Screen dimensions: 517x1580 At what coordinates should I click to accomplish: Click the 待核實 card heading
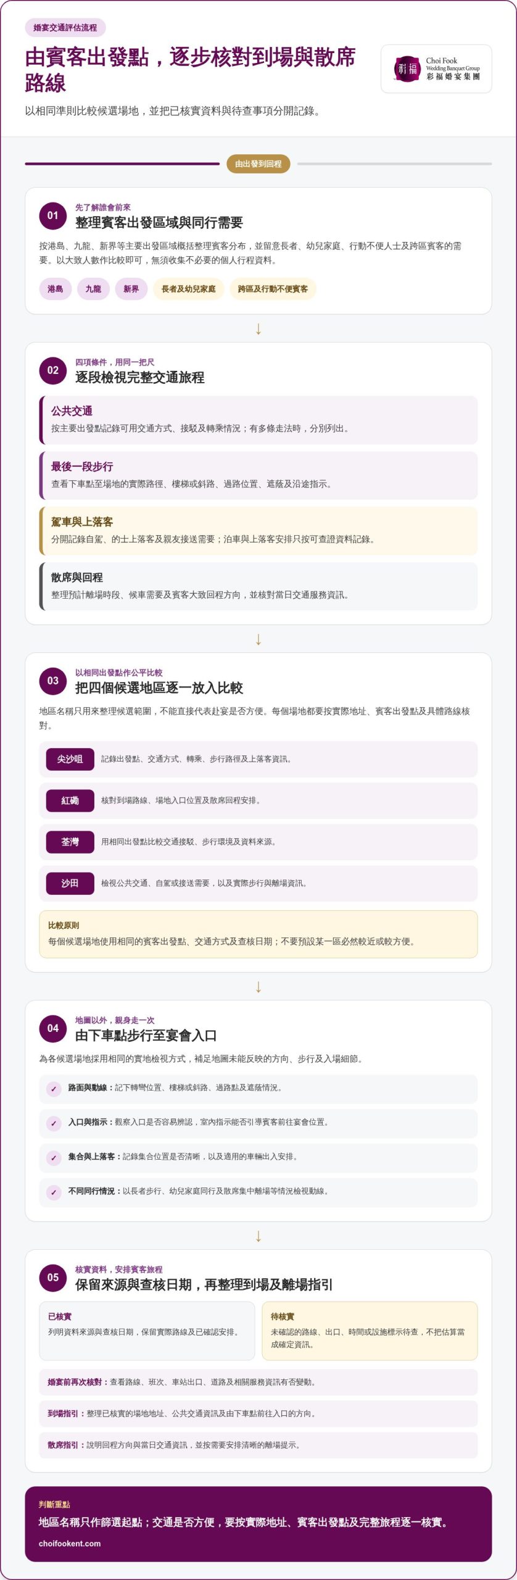tap(283, 1316)
